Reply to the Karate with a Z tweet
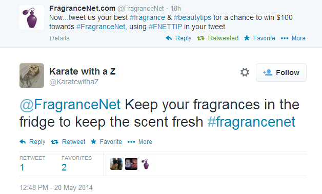The height and width of the screenshot is (194, 322). tap(32, 141)
